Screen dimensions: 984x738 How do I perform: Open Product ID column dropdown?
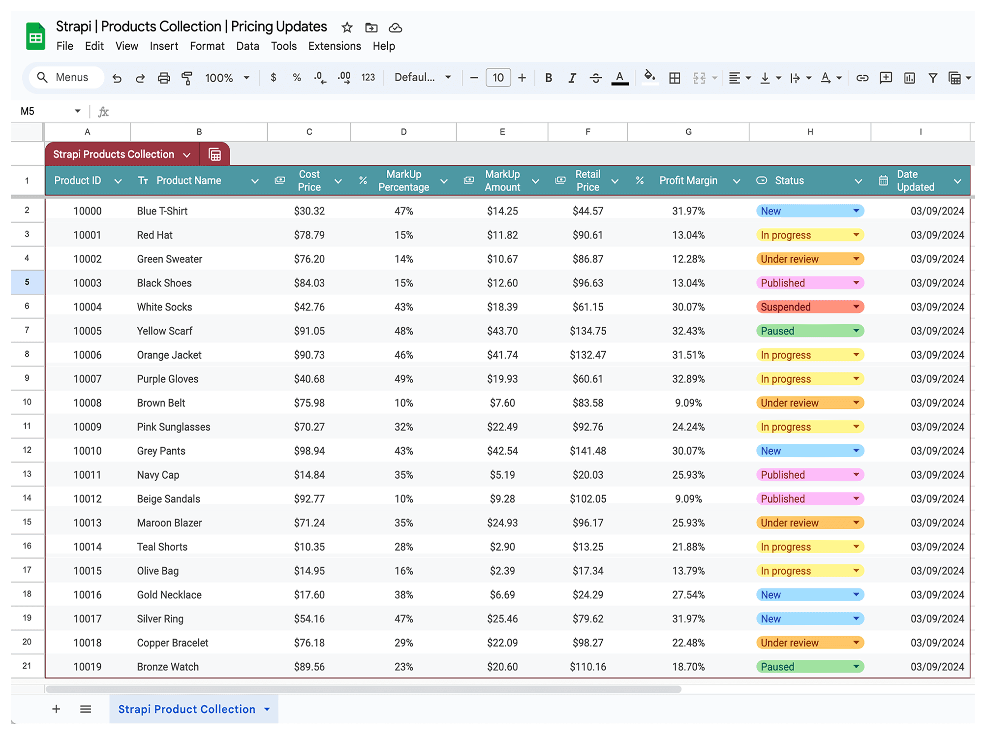[x=118, y=181]
